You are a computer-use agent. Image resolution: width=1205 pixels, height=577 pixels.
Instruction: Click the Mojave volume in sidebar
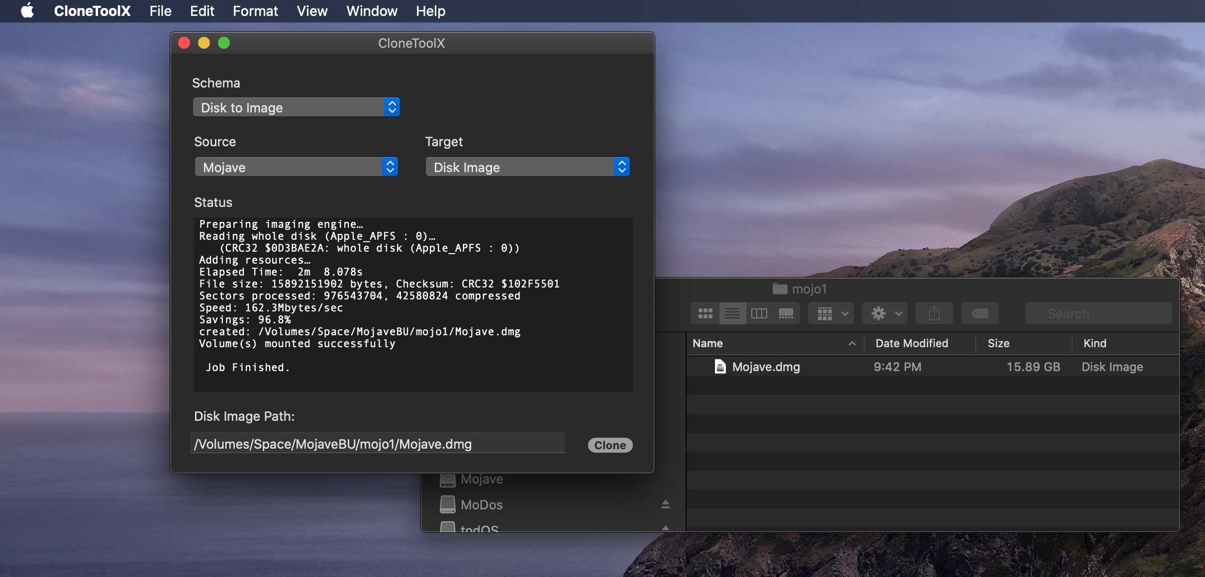(480, 478)
